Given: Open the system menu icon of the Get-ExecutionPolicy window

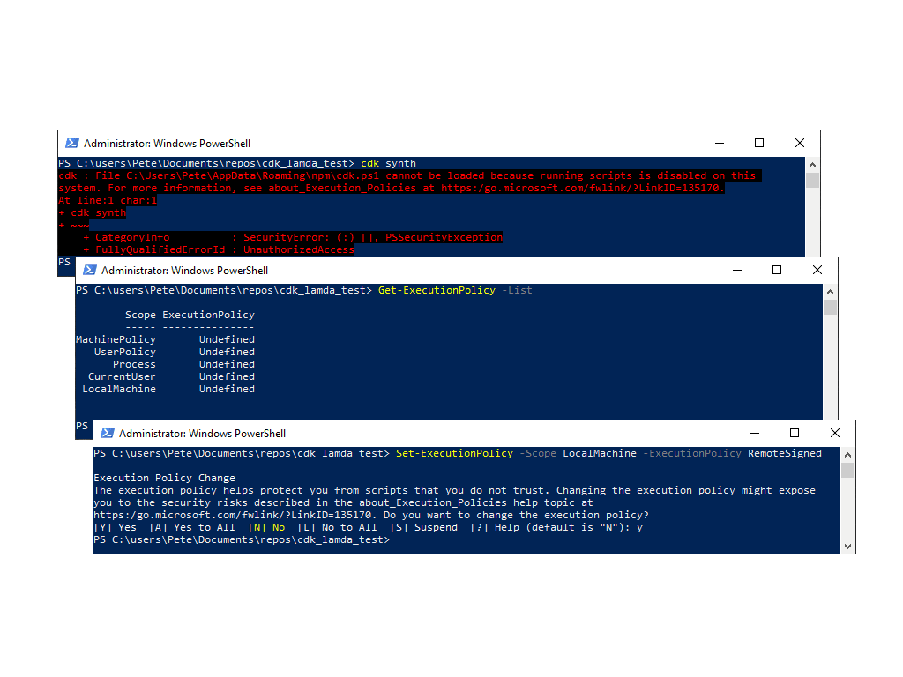Looking at the screenshot, I should pos(89,271).
